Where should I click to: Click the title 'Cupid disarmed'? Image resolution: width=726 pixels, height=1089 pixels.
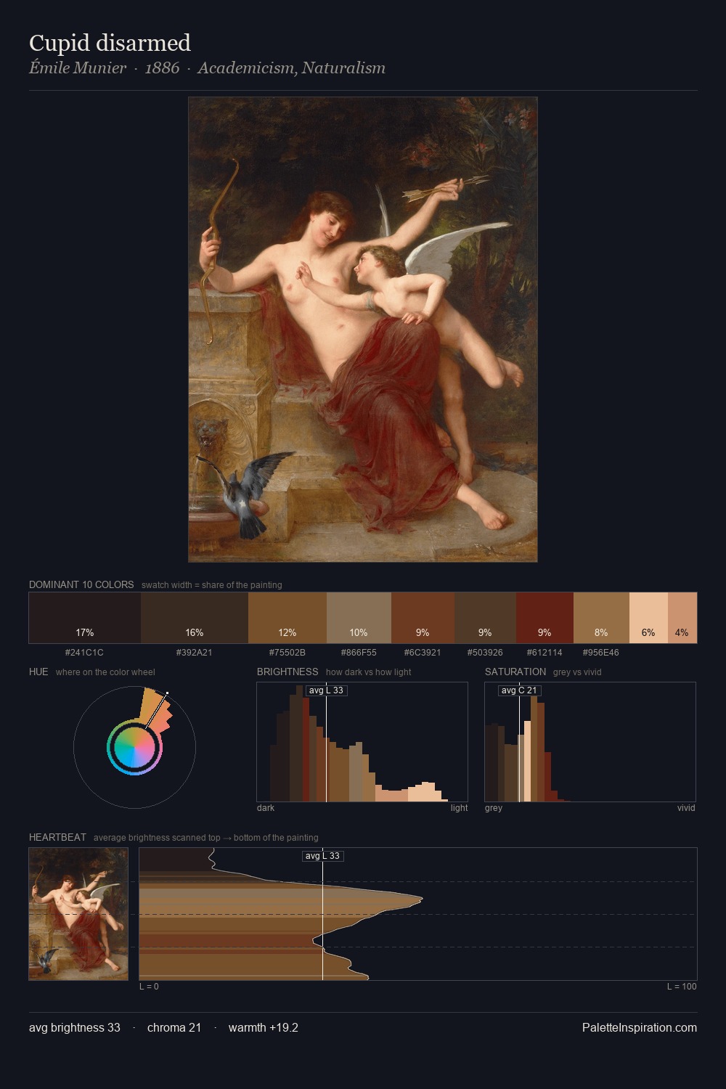coord(110,43)
